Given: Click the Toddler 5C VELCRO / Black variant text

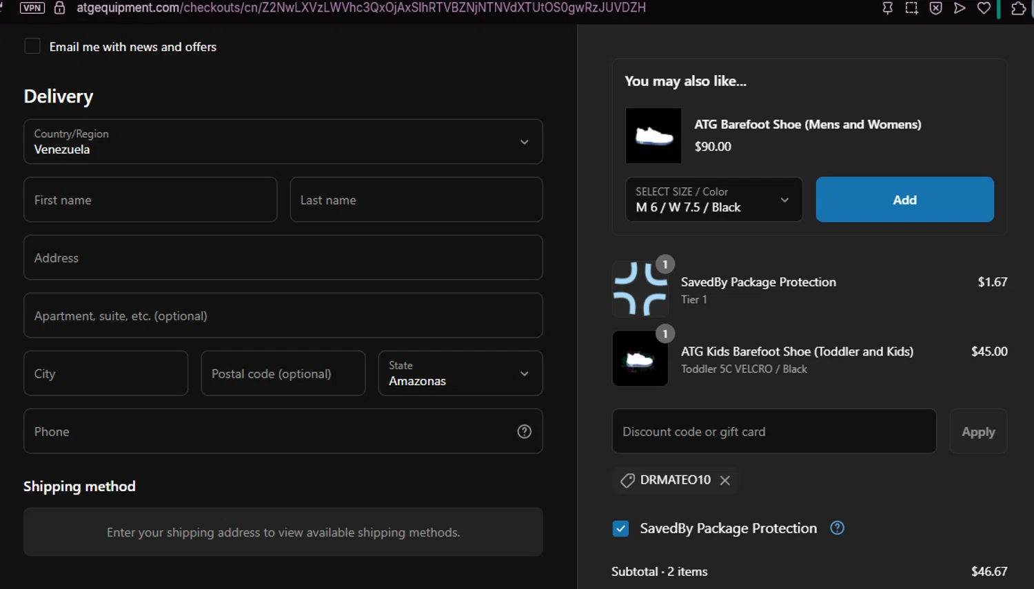Looking at the screenshot, I should [x=744, y=369].
